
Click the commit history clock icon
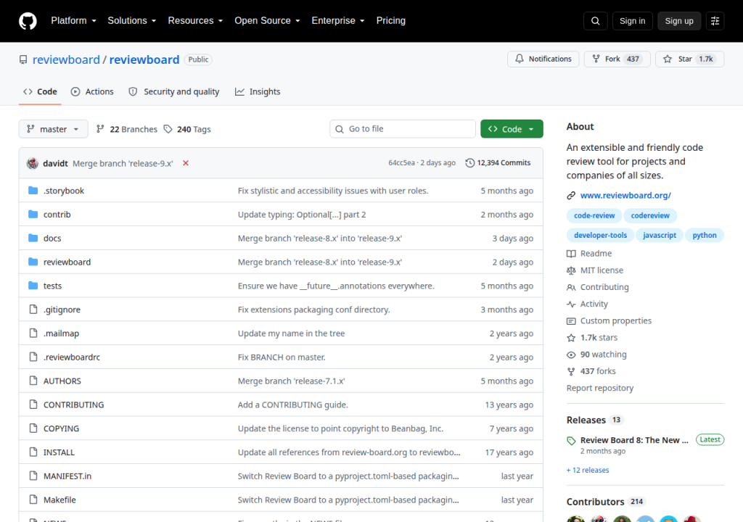tap(469, 163)
